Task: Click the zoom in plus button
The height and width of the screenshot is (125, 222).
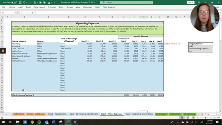Action: coord(215,118)
